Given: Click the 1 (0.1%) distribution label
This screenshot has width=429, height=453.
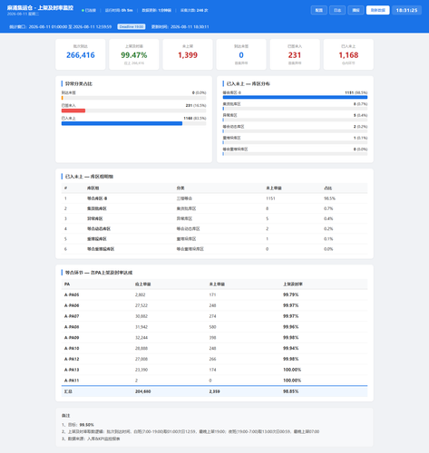Looking at the screenshot, I should coord(360,138).
